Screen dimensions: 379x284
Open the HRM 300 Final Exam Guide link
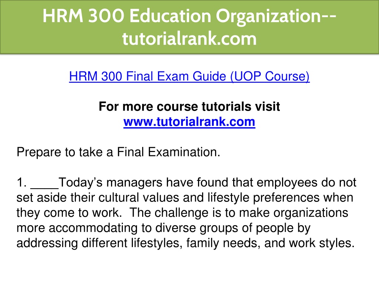point(189,76)
